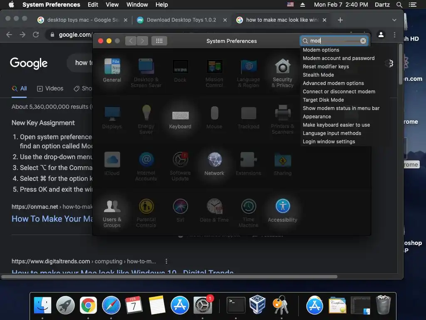The width and height of the screenshot is (426, 320).
Task: Open Launchpad from the Dock
Action: pyautogui.click(x=65, y=305)
